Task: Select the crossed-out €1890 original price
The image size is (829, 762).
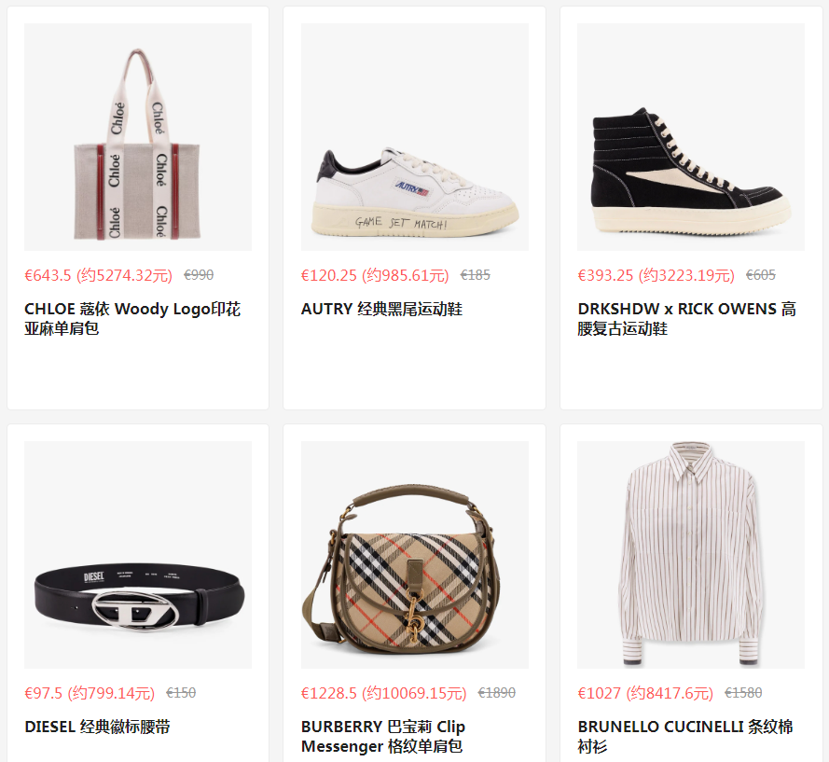Action: 496,693
